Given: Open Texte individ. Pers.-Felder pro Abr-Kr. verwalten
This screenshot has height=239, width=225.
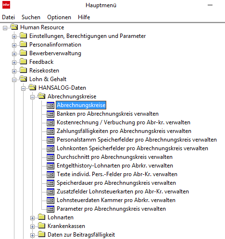Looking at the screenshot, I should coord(117,174).
